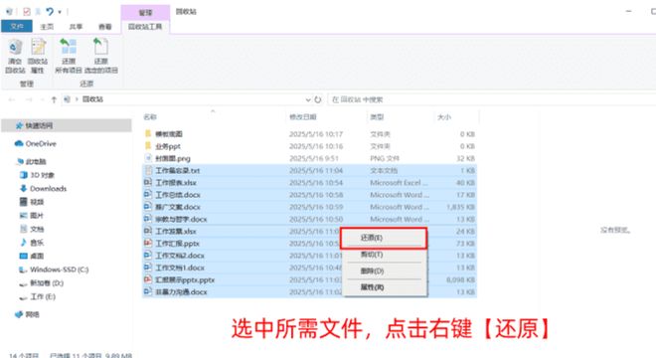
Task: Select the .txt file name dated 11:04
Action: (x=178, y=170)
